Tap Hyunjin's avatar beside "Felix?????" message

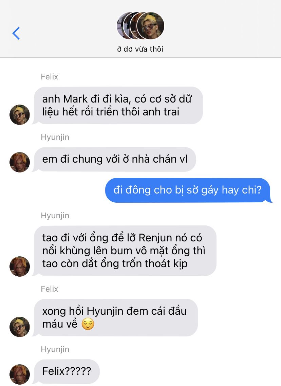pos(20,374)
